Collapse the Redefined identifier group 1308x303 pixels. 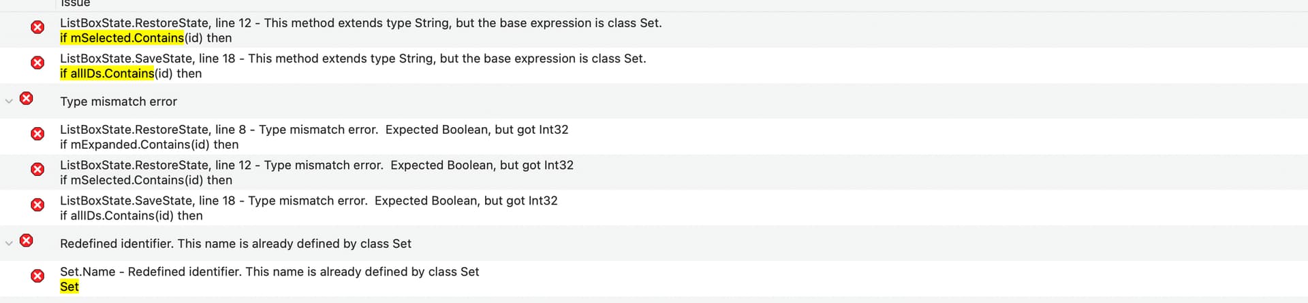9,243
